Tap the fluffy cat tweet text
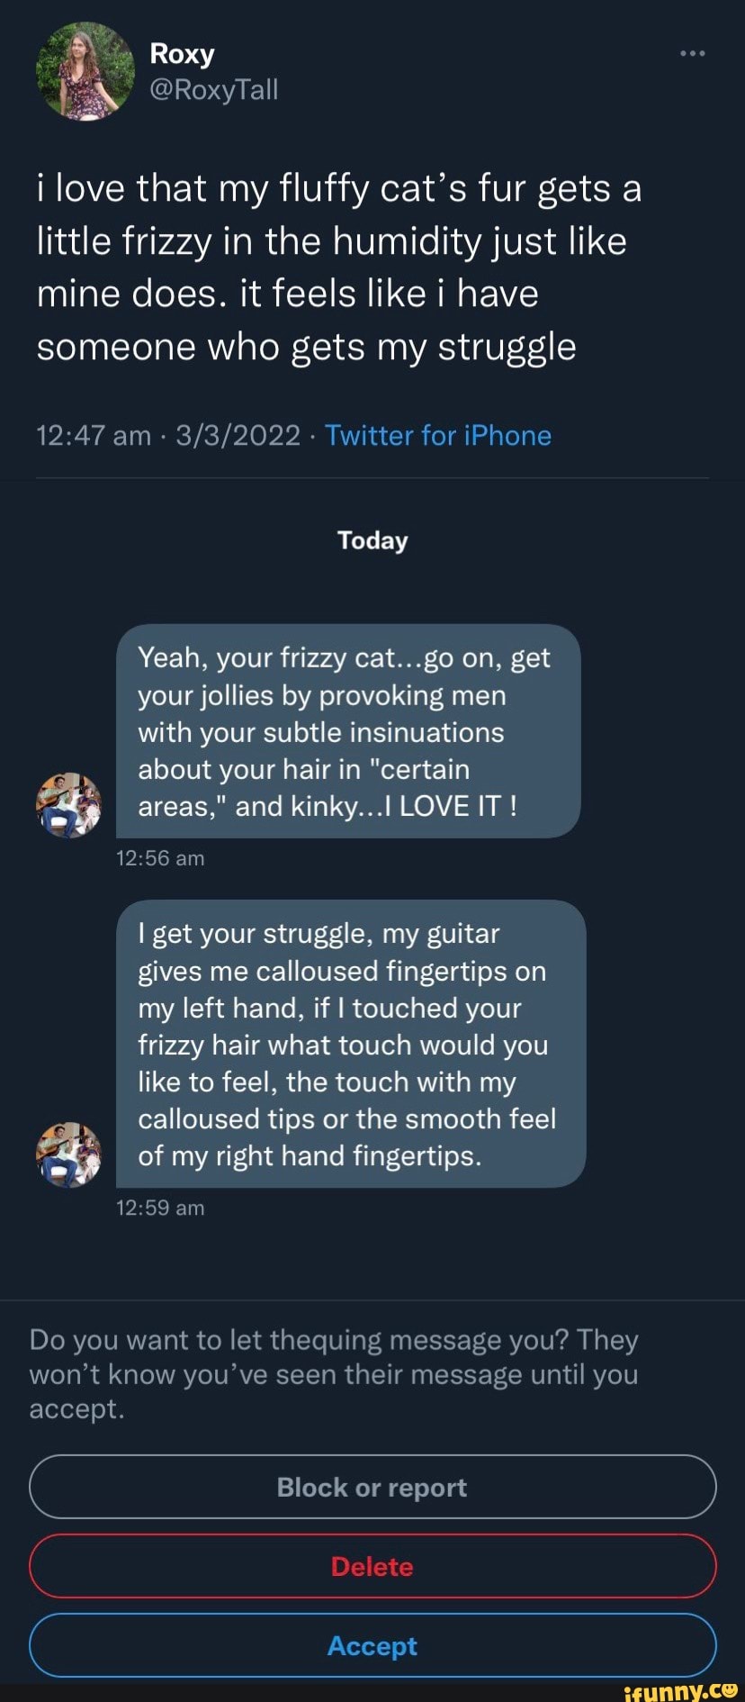 click(338, 267)
